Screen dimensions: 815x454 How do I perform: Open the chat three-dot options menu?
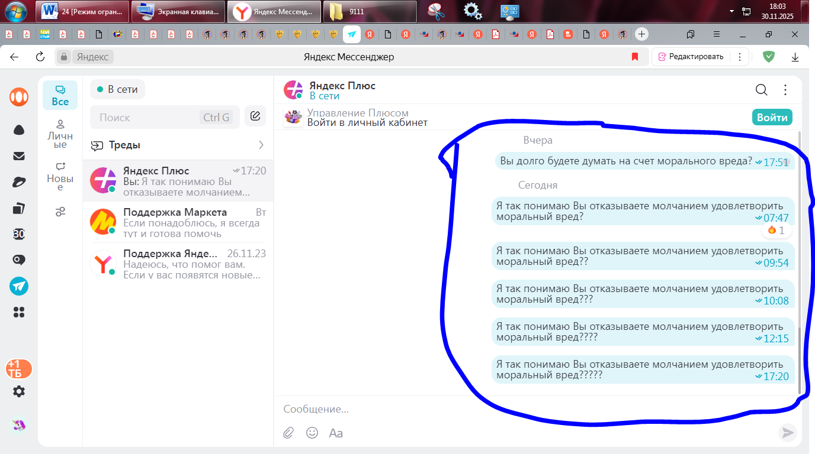point(785,90)
